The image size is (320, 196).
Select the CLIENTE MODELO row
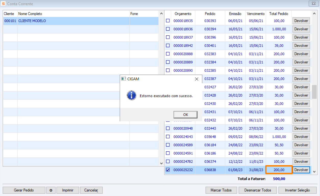pos(81,21)
